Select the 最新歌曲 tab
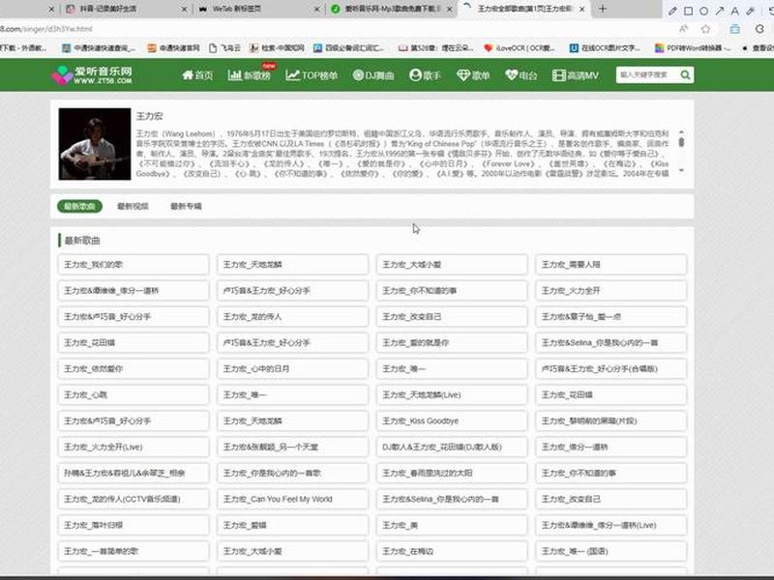 pos(79,206)
